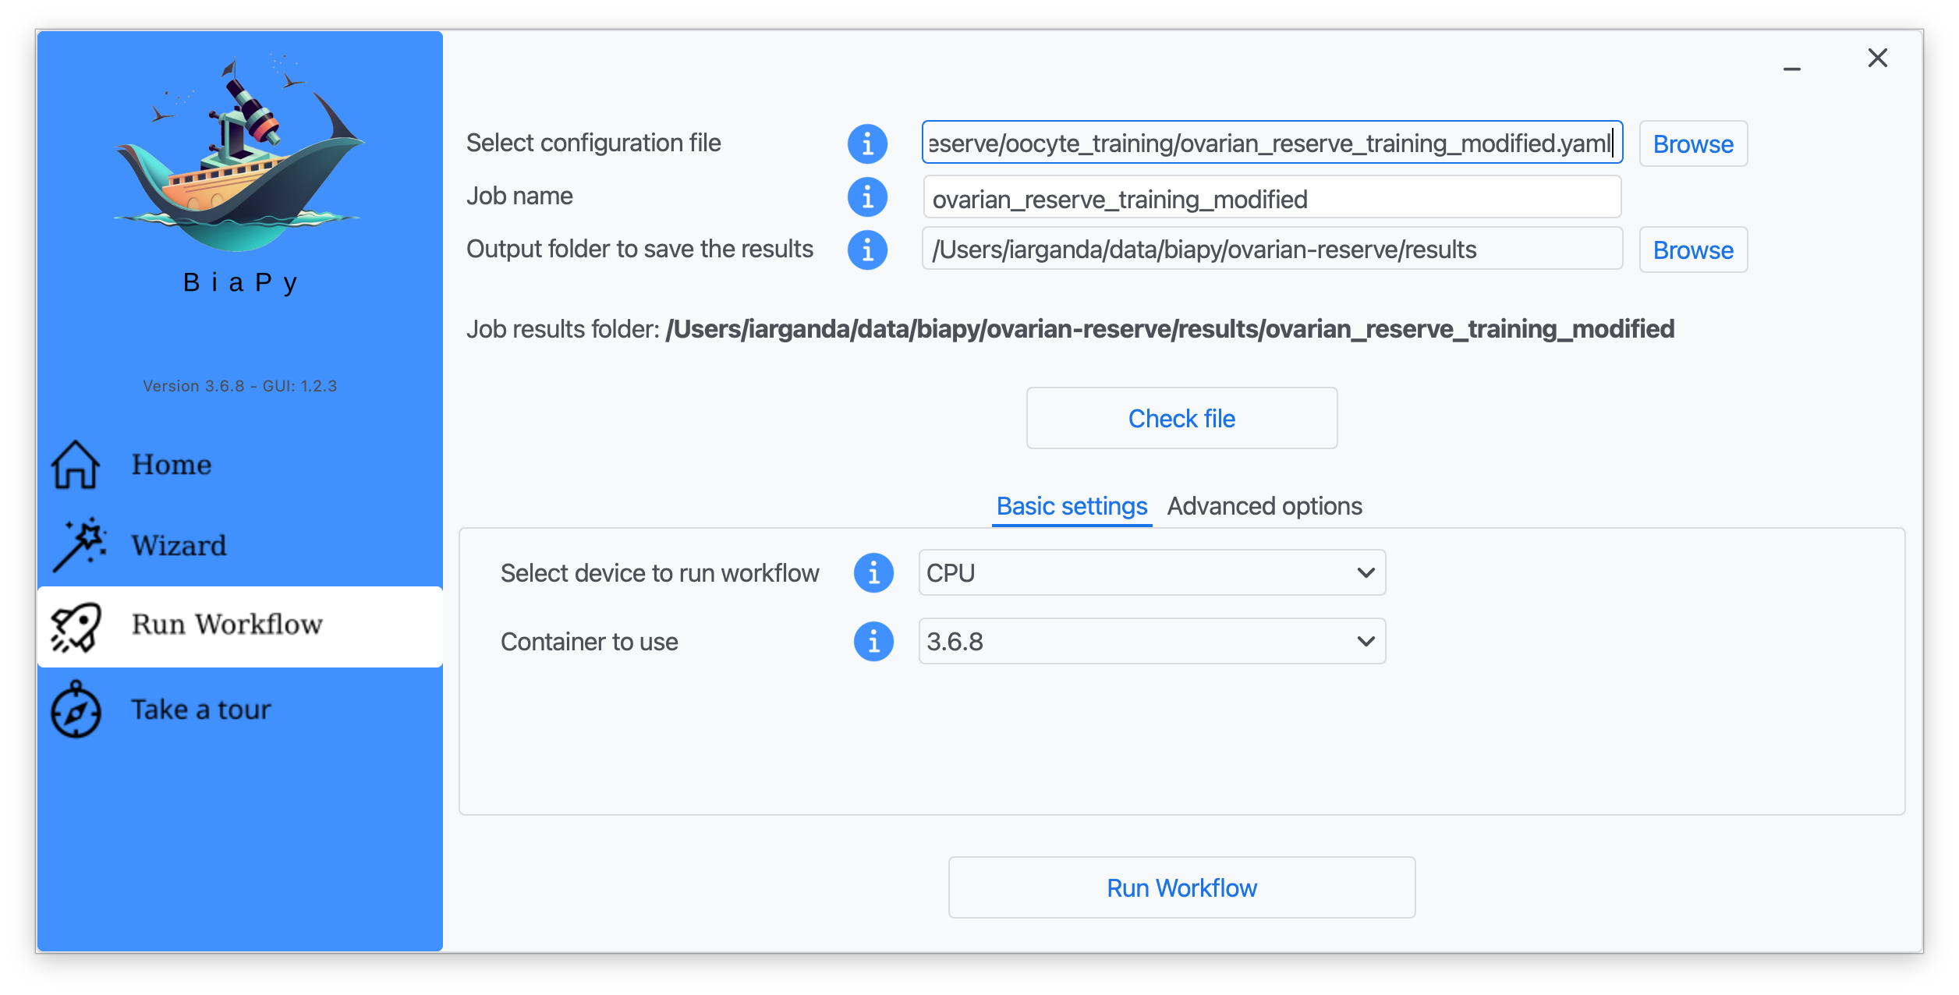Start the Take a tour sidebar label
This screenshot has height=995, width=1959.
click(200, 710)
